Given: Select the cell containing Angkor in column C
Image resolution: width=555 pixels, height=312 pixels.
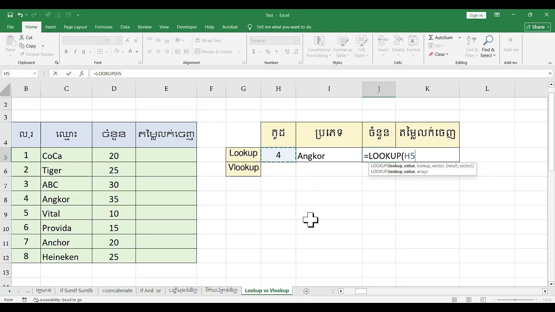Looking at the screenshot, I should coord(66,198).
